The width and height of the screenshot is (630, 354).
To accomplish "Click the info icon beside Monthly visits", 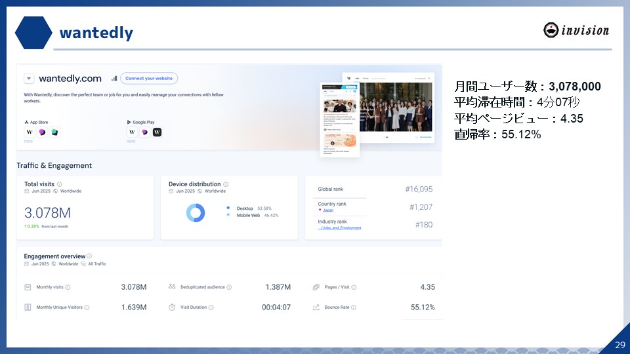I will pyautogui.click(x=68, y=287).
